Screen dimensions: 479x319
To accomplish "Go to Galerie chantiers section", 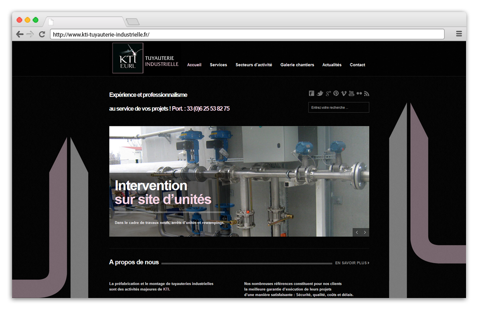I will pos(297,65).
